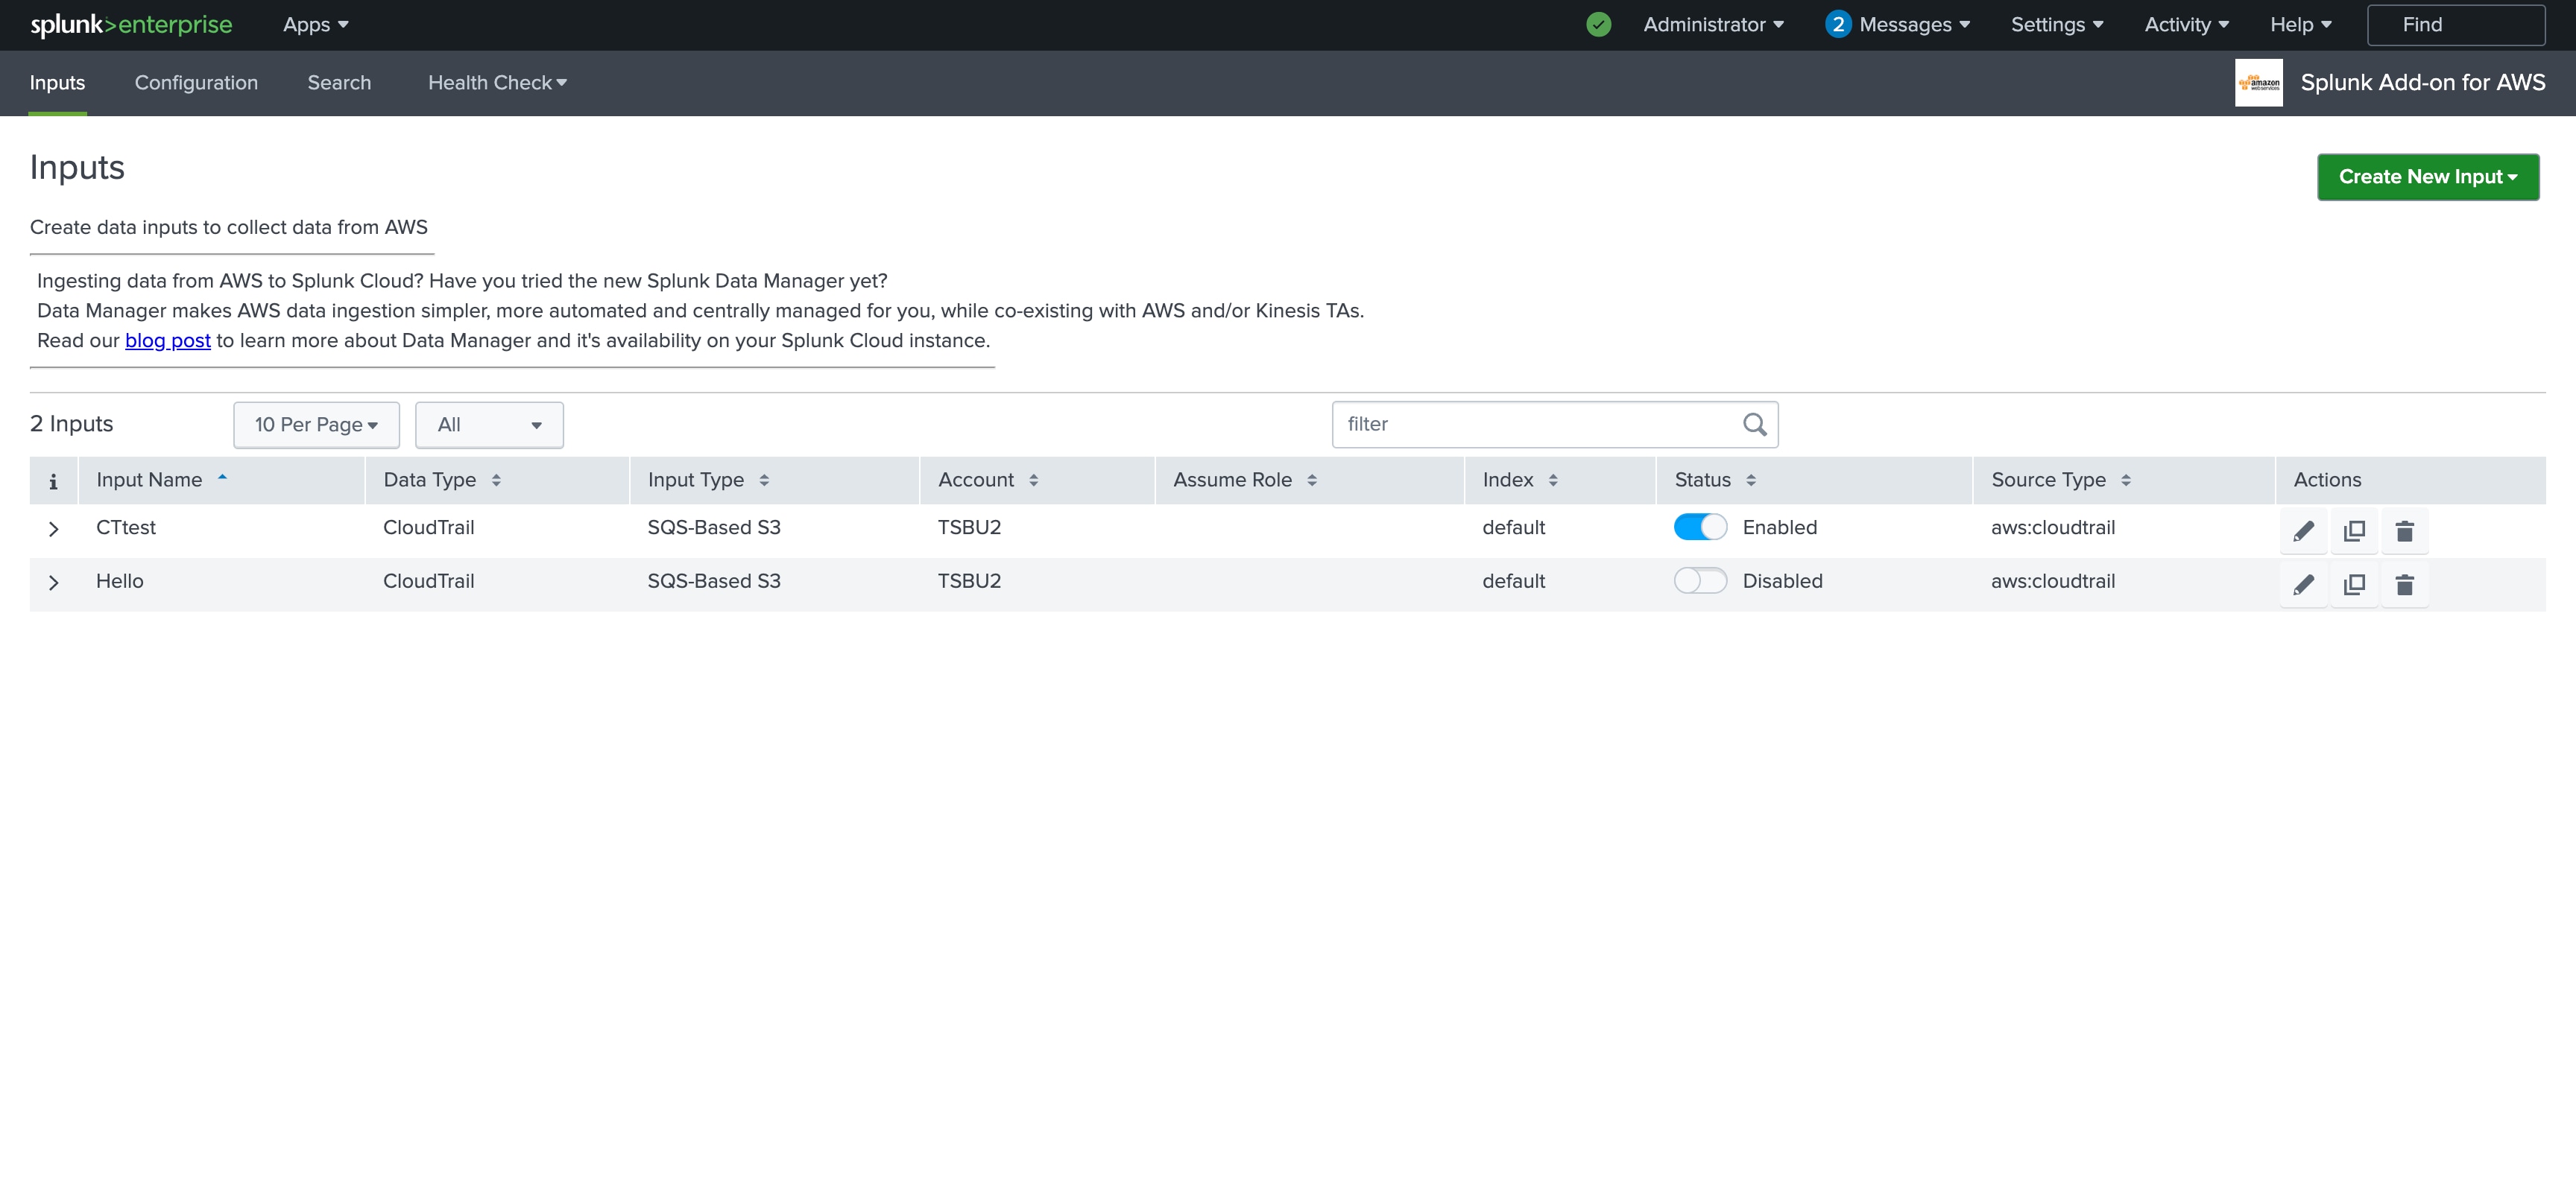Select the Inputs tab
This screenshot has width=2576, height=1186.
pos(57,83)
